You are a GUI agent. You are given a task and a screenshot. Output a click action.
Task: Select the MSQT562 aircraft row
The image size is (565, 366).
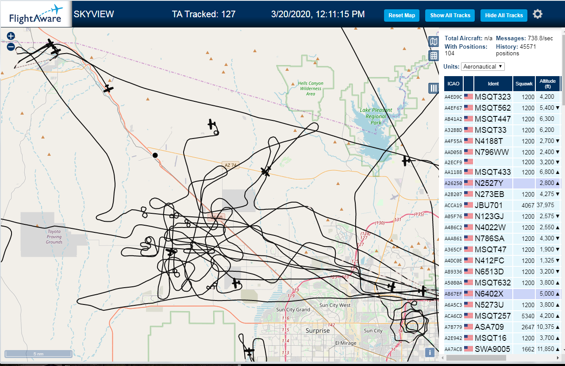pyautogui.click(x=503, y=108)
